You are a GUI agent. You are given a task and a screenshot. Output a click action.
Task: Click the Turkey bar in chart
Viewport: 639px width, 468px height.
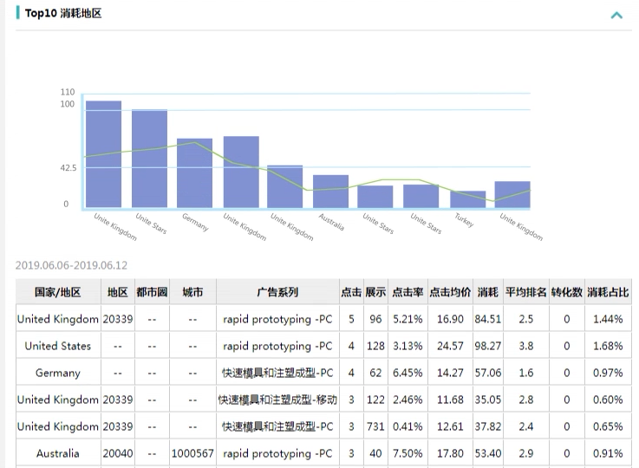pos(468,199)
